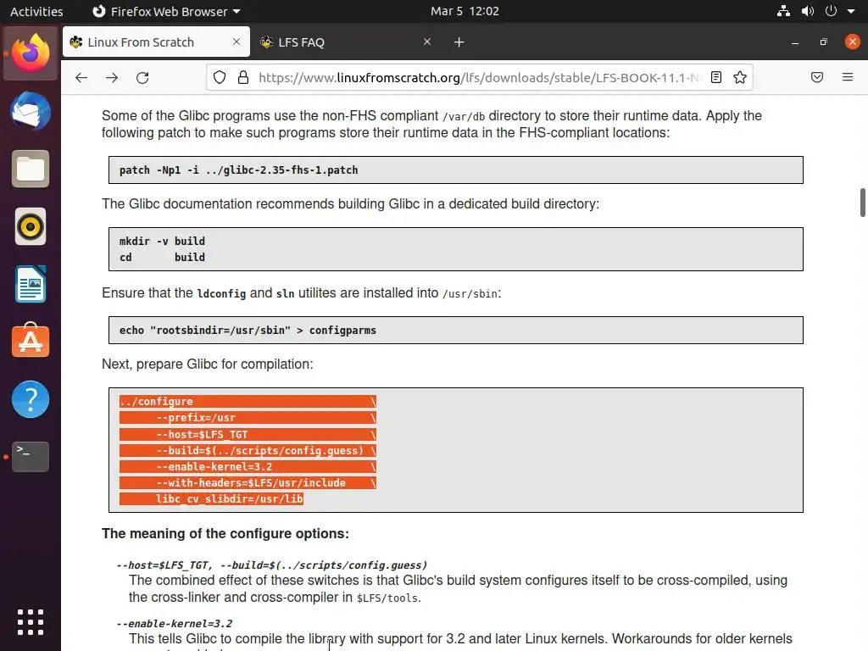The image size is (868, 651).
Task: Expand the system menu arrow
Action: tap(851, 11)
